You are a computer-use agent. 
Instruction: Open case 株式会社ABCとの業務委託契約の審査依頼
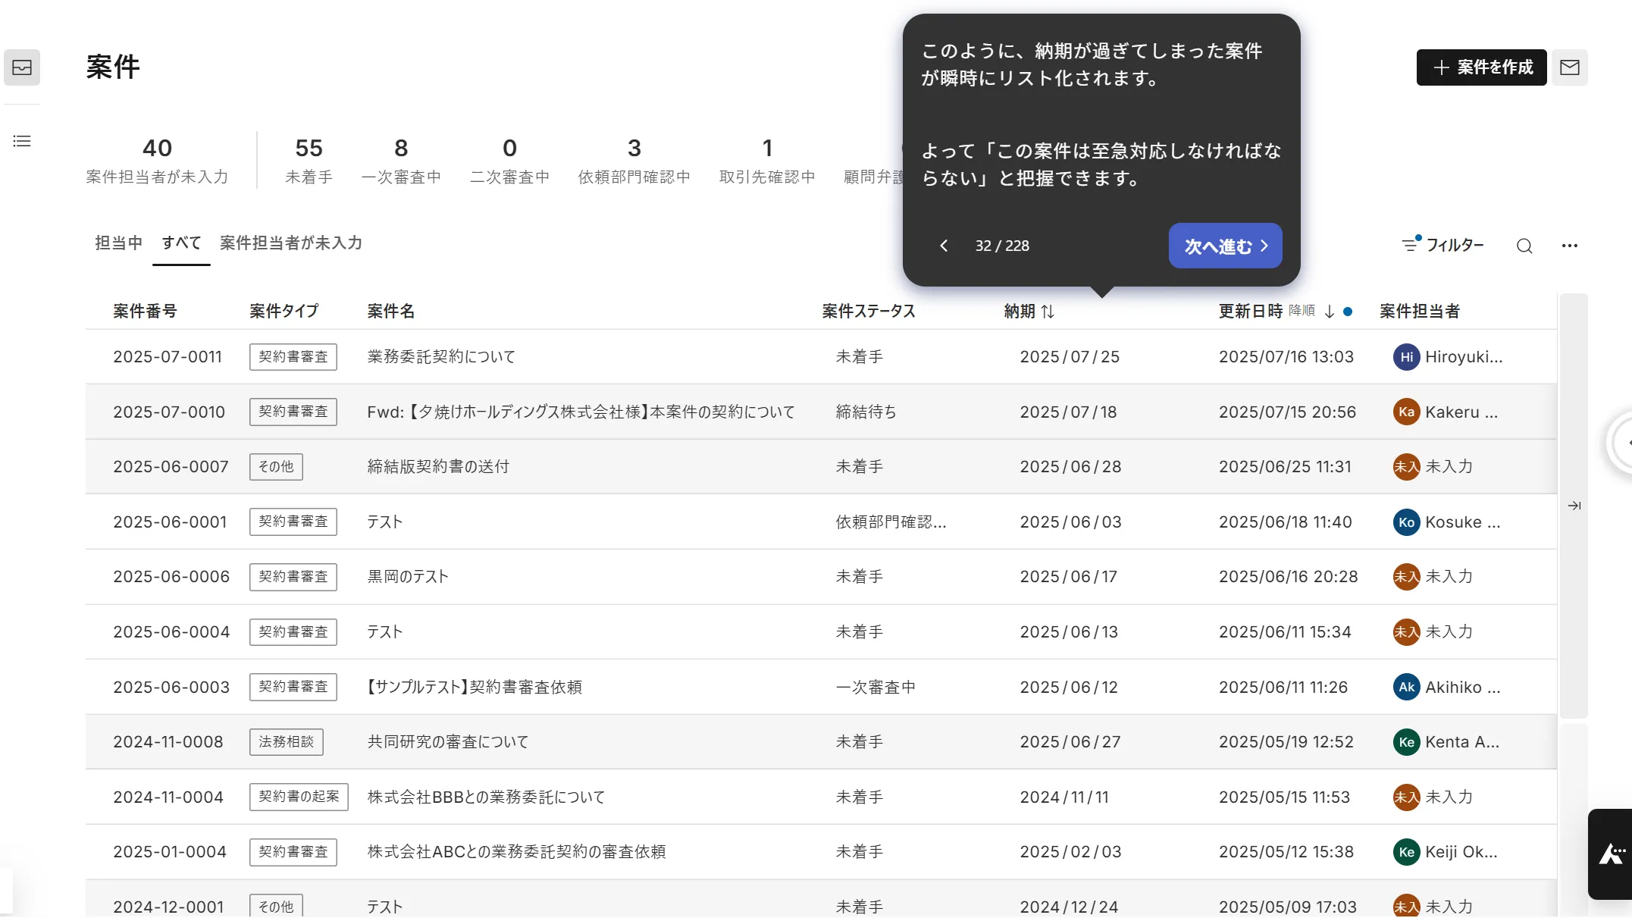tap(516, 852)
